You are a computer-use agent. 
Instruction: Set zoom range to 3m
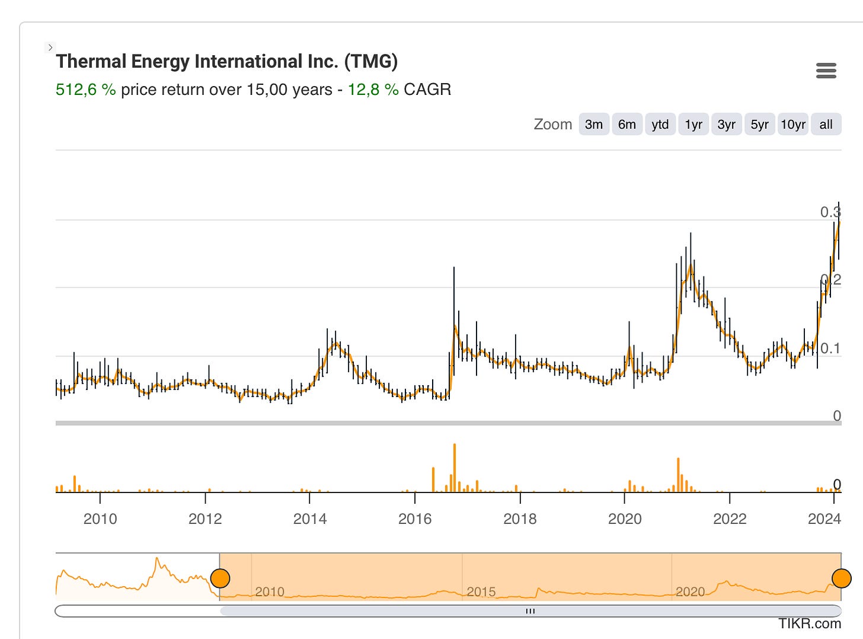pos(594,125)
